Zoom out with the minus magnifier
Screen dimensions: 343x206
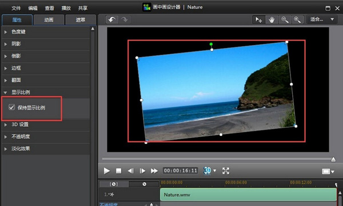click(285, 19)
